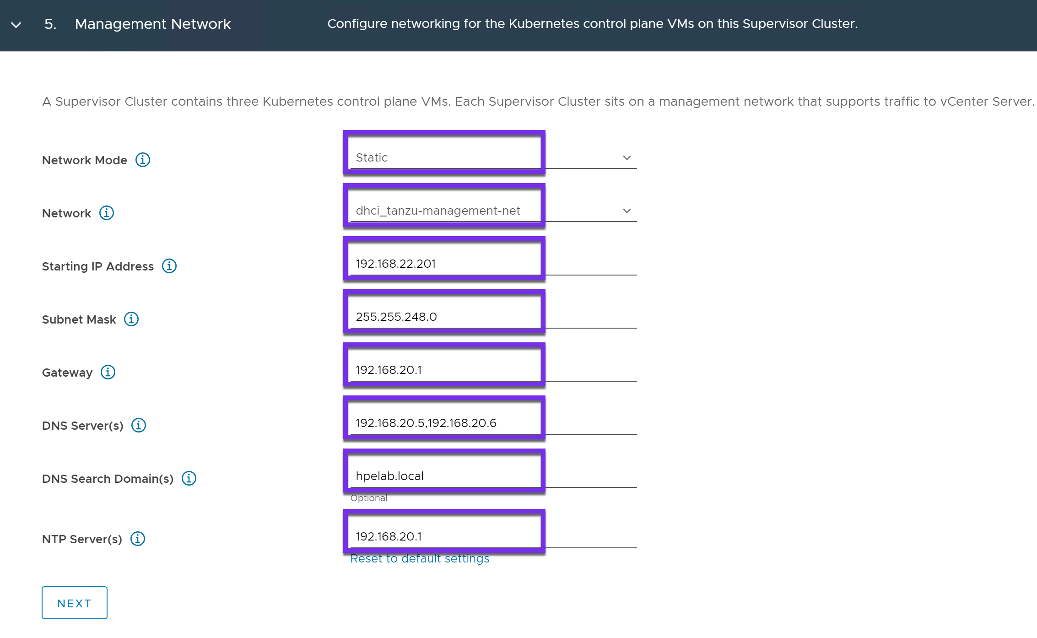Click the NEXT button
This screenshot has height=638, width=1037.
tap(74, 603)
